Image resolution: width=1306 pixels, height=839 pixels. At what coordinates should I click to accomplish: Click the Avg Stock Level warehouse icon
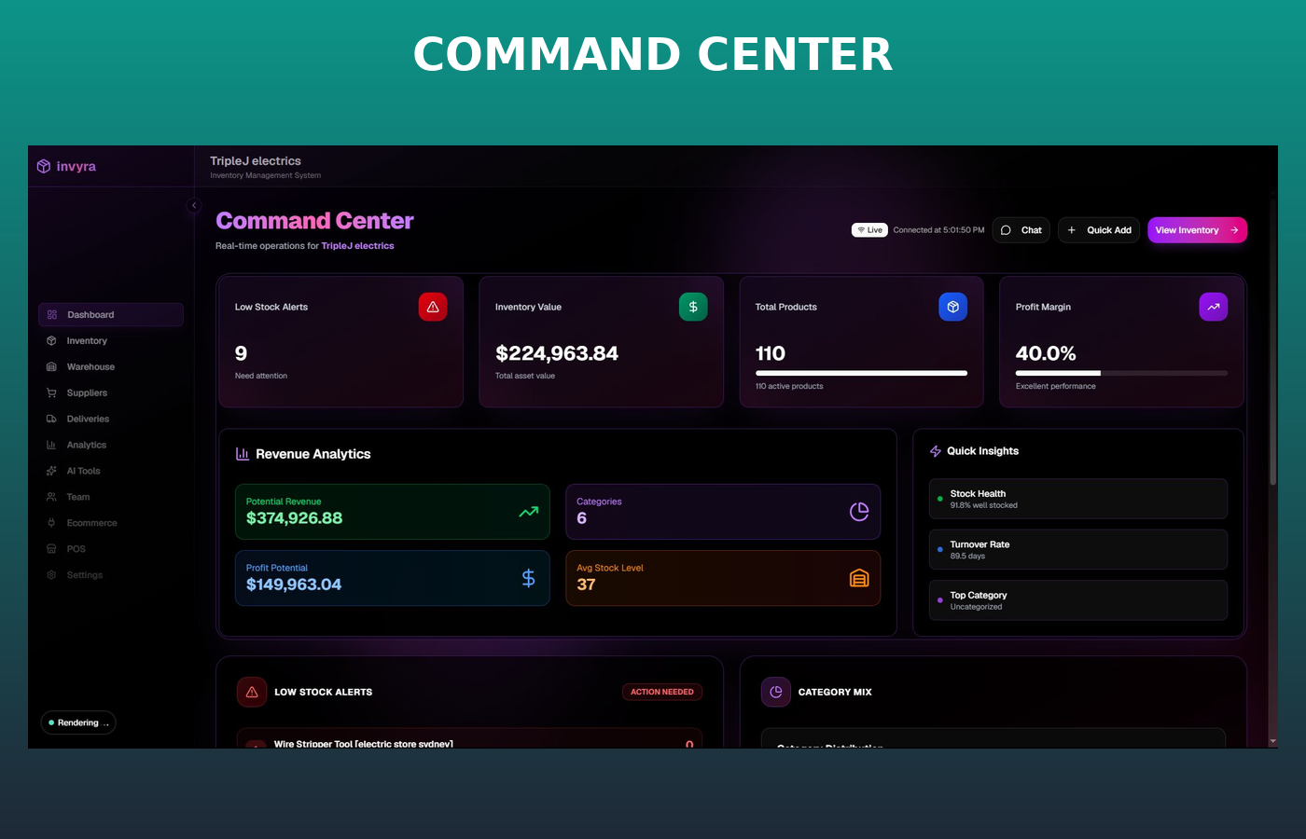pos(859,578)
